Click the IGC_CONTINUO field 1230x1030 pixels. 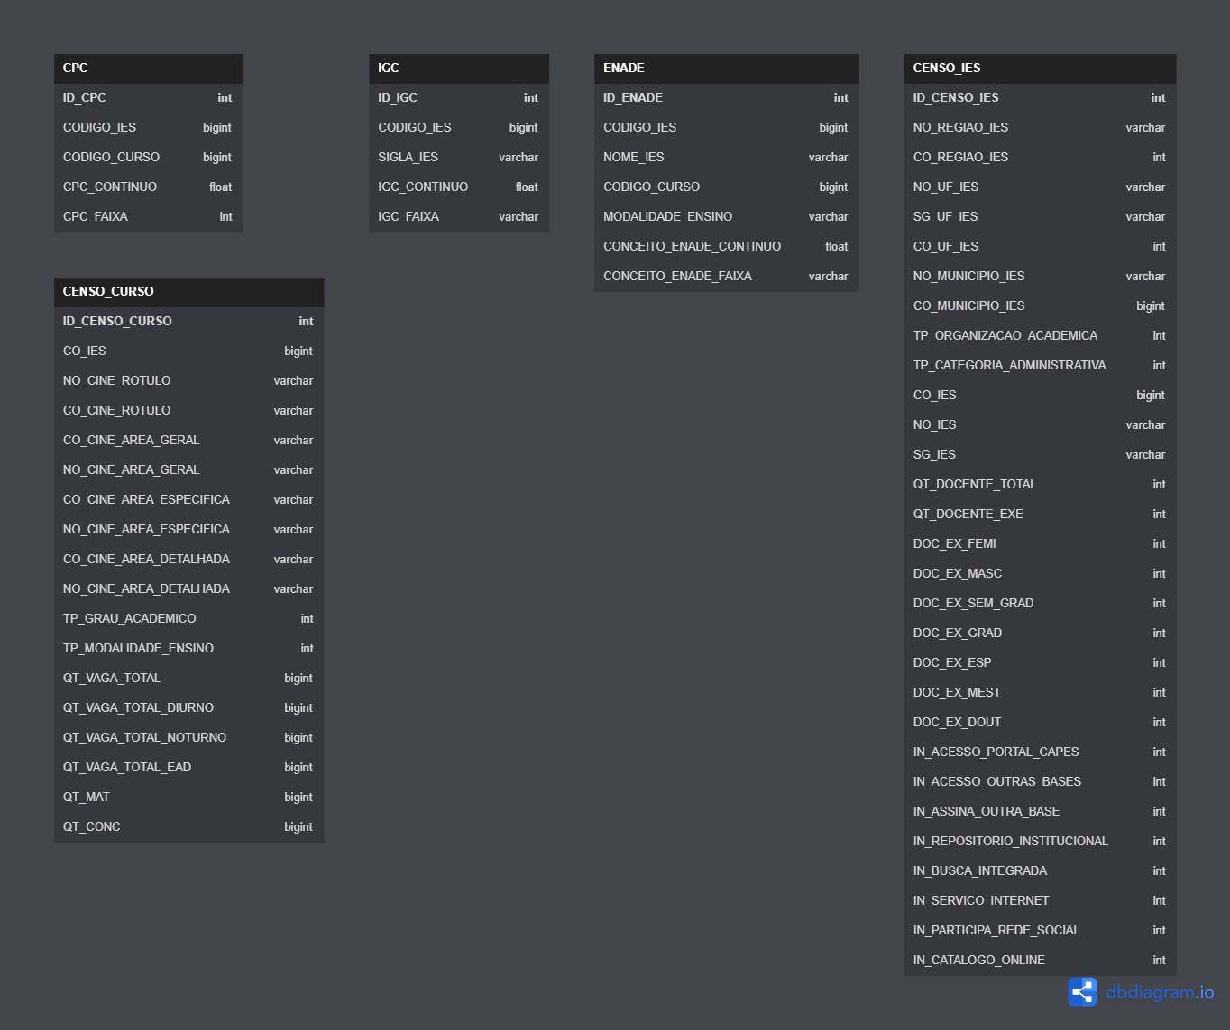pos(459,187)
